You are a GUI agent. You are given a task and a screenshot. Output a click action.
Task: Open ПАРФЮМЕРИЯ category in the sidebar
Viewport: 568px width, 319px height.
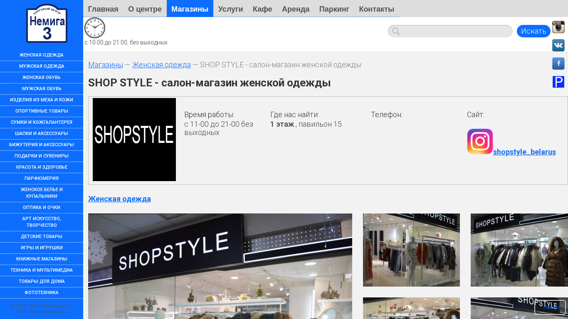42,179
